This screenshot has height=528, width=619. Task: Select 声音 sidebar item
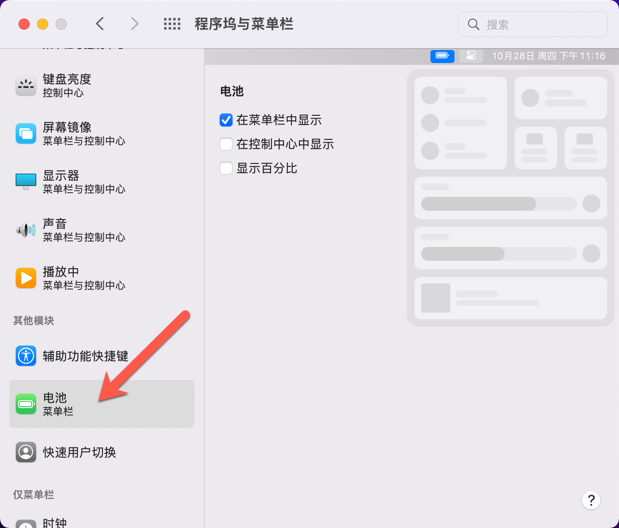pos(102,230)
